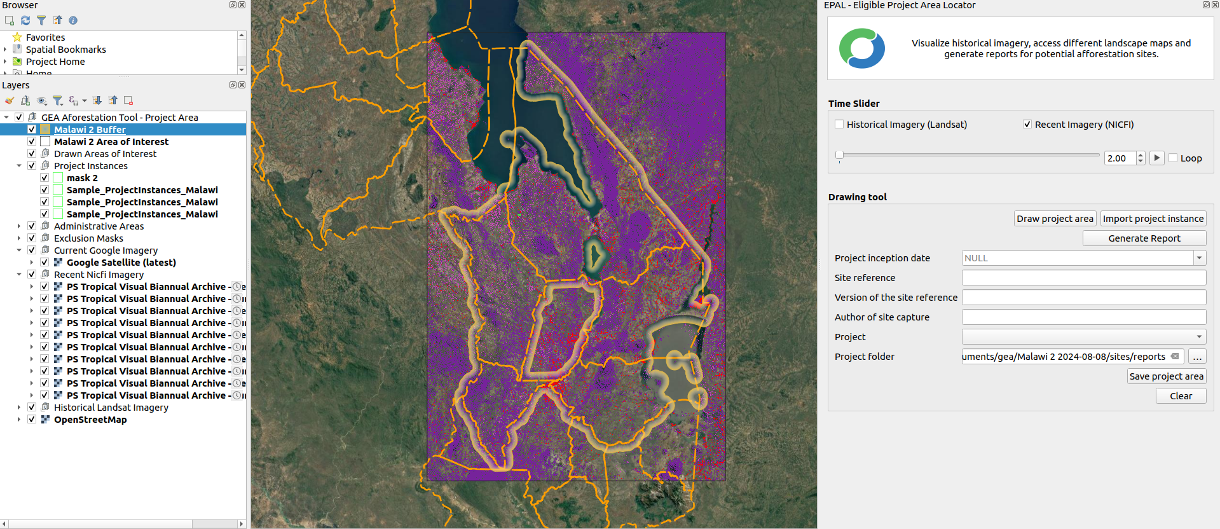Float the EPAL locator panel
This screenshot has width=1220, height=529.
(1206, 5)
